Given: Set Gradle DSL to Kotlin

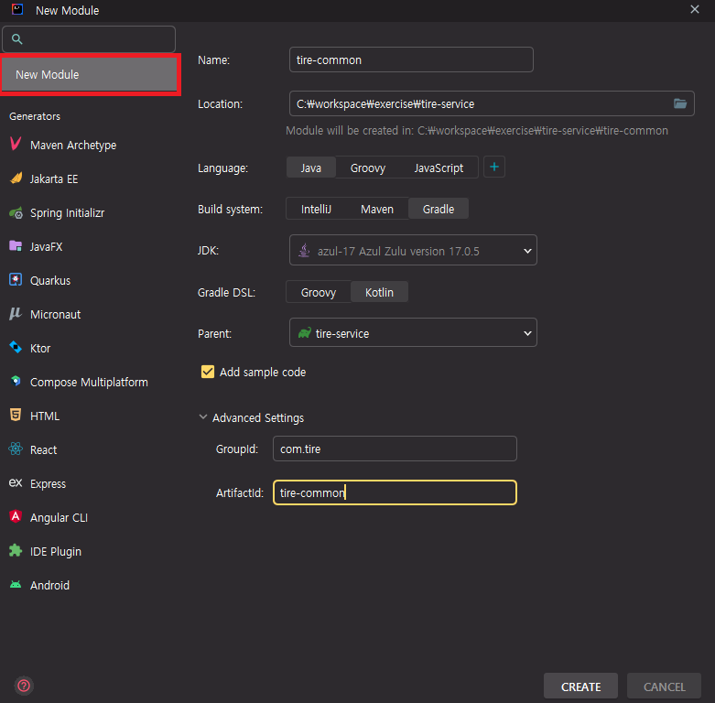Looking at the screenshot, I should click(379, 292).
